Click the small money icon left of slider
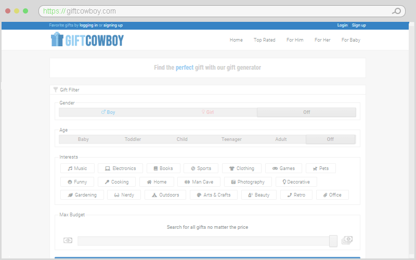Image resolution: width=416 pixels, height=260 pixels. [68, 240]
